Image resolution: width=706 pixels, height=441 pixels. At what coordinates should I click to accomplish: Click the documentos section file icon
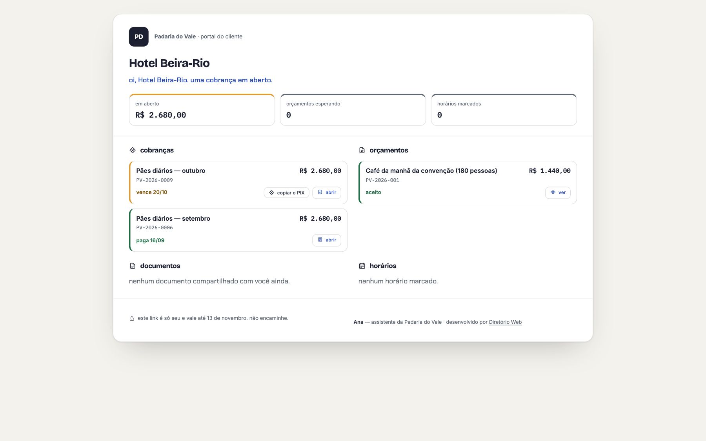133,266
